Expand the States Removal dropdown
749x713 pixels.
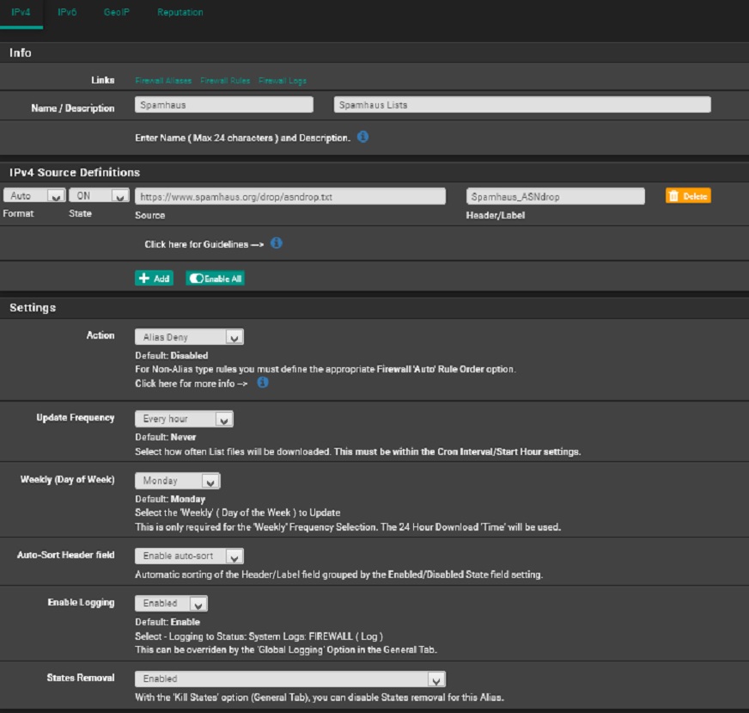coord(289,679)
